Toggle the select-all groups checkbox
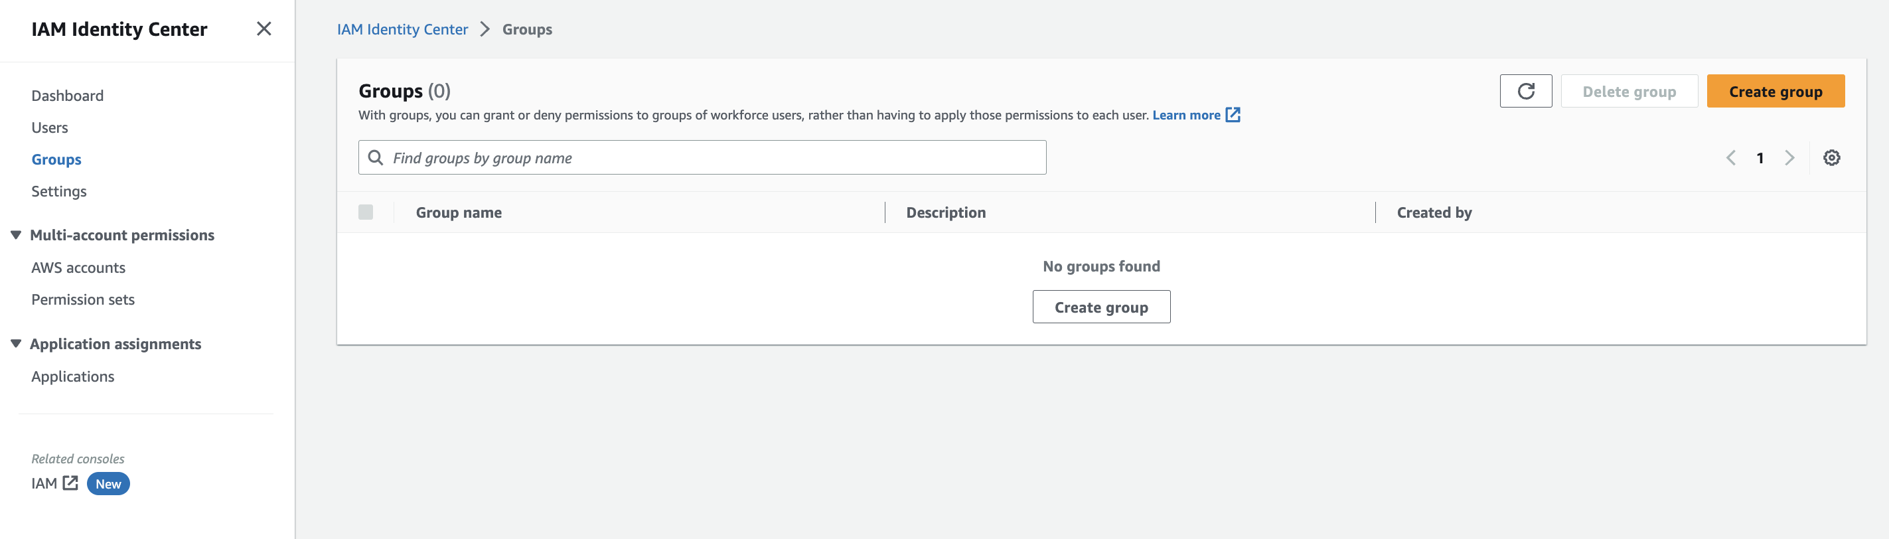The image size is (1889, 539). pos(365,212)
